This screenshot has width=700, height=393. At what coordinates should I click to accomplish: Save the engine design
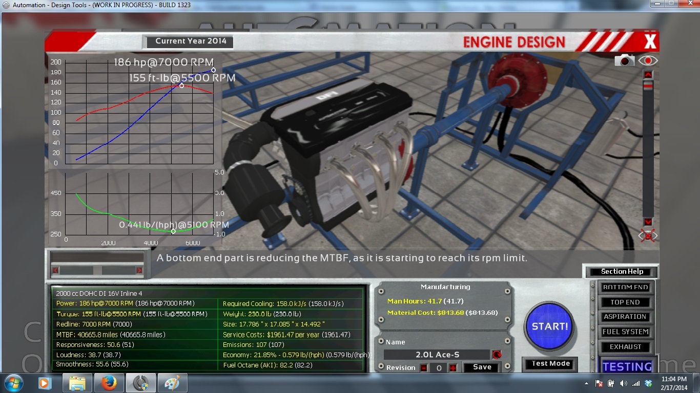click(482, 367)
